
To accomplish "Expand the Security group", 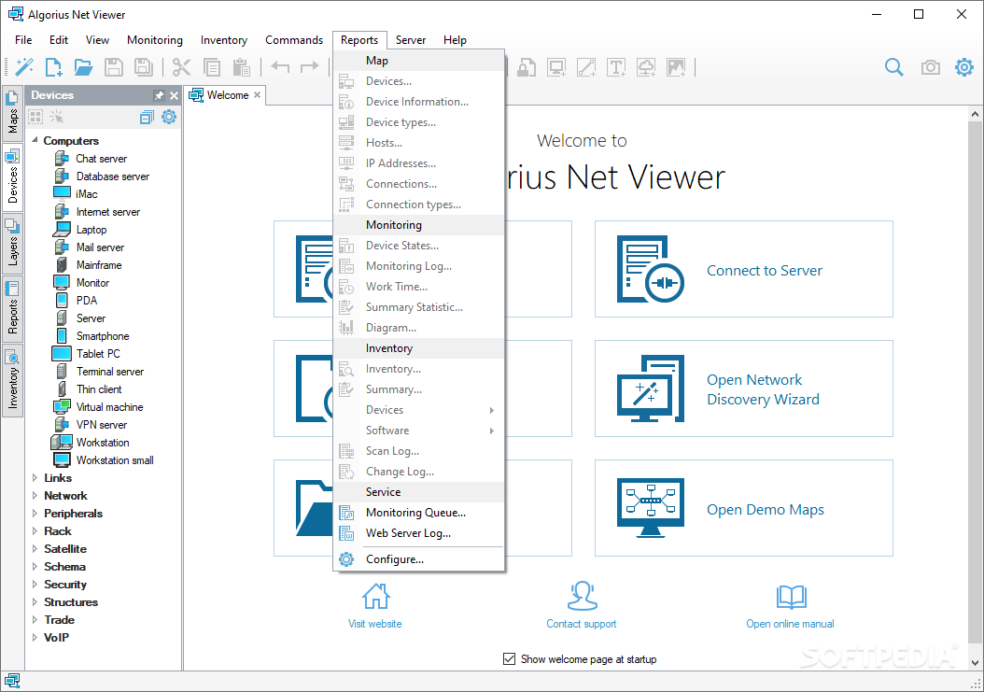I will 35,584.
